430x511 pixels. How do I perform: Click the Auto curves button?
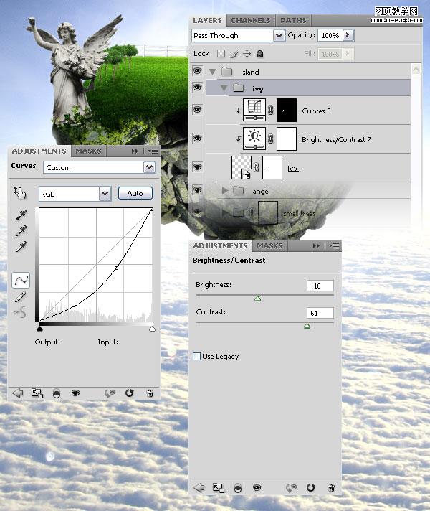point(135,194)
